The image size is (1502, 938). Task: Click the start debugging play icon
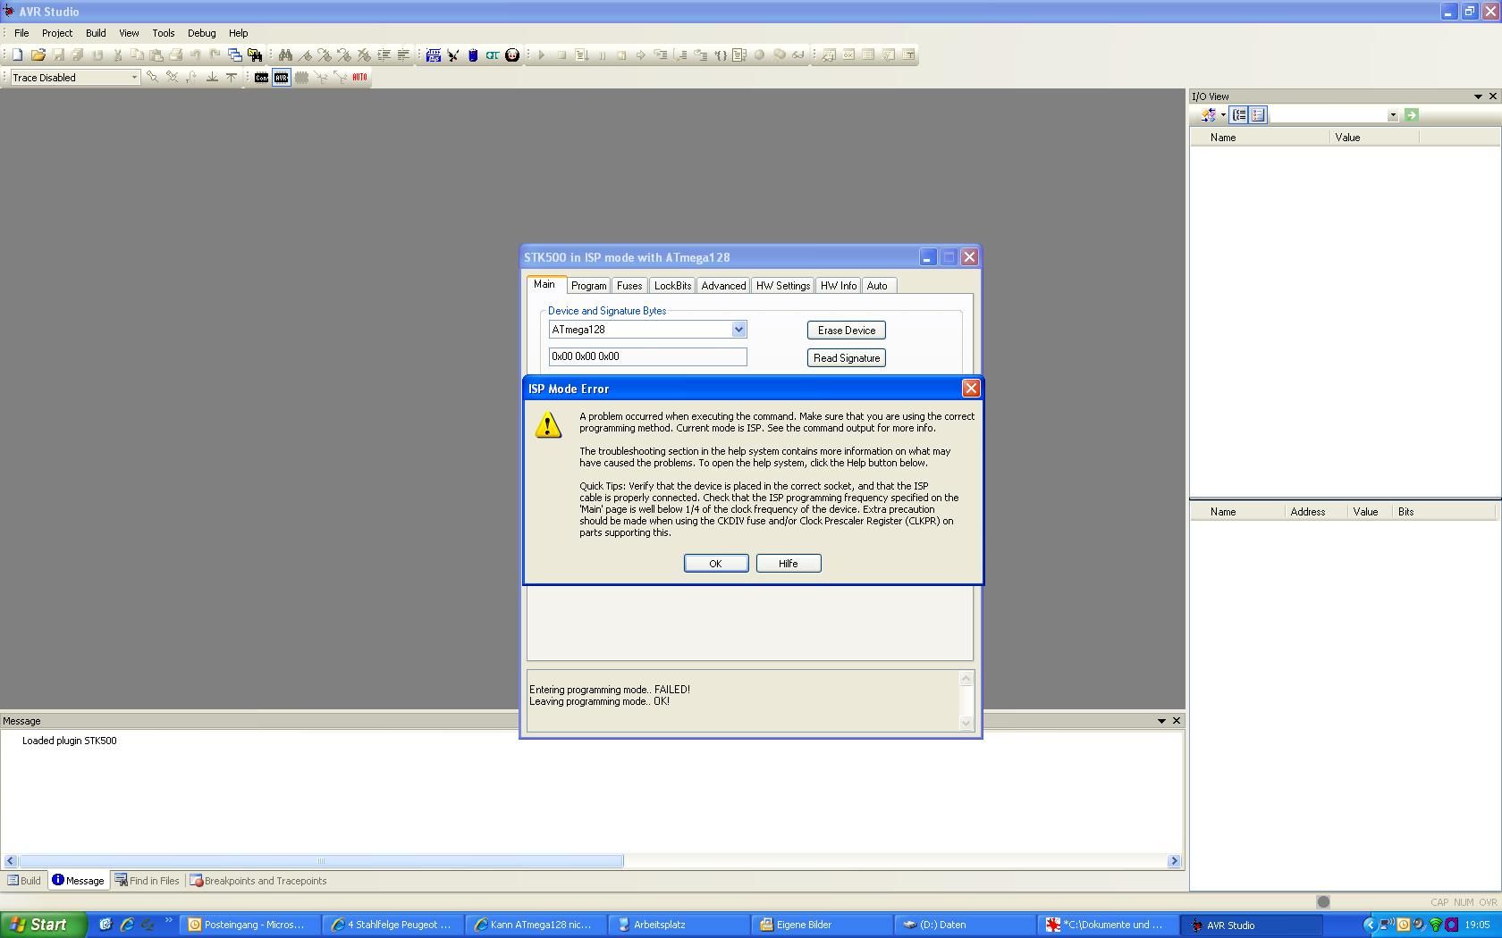tap(541, 54)
